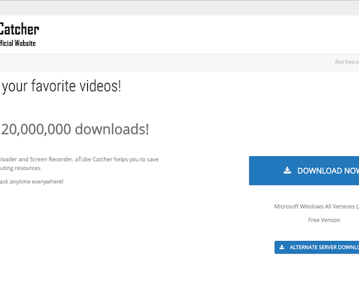Viewport: 359px width, 281px height.
Task: Click the 'ack anytime everywhere!' text line
Action: coord(32,181)
